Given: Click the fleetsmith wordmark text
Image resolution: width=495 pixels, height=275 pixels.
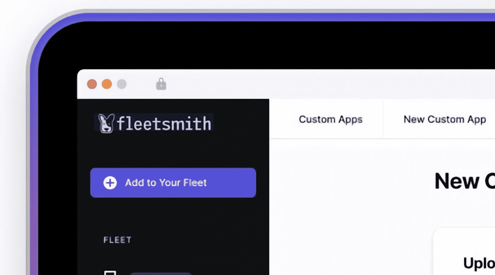Looking at the screenshot, I should point(164,124).
